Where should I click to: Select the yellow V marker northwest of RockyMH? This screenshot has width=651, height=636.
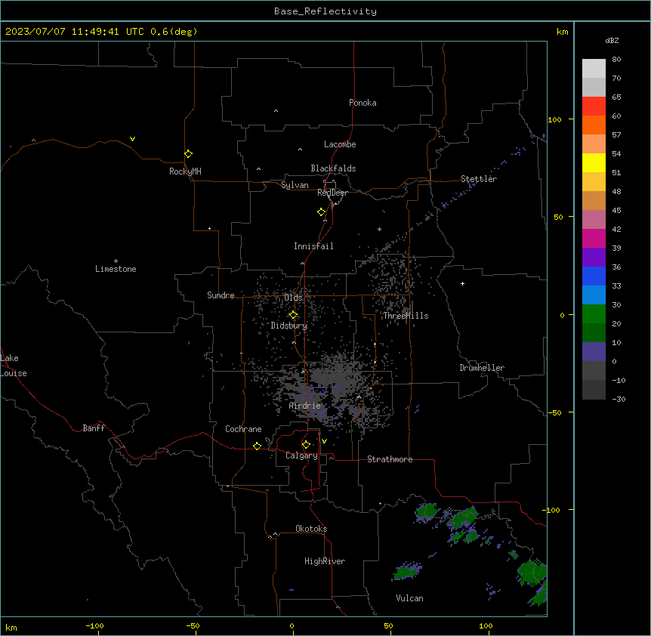pyautogui.click(x=132, y=139)
